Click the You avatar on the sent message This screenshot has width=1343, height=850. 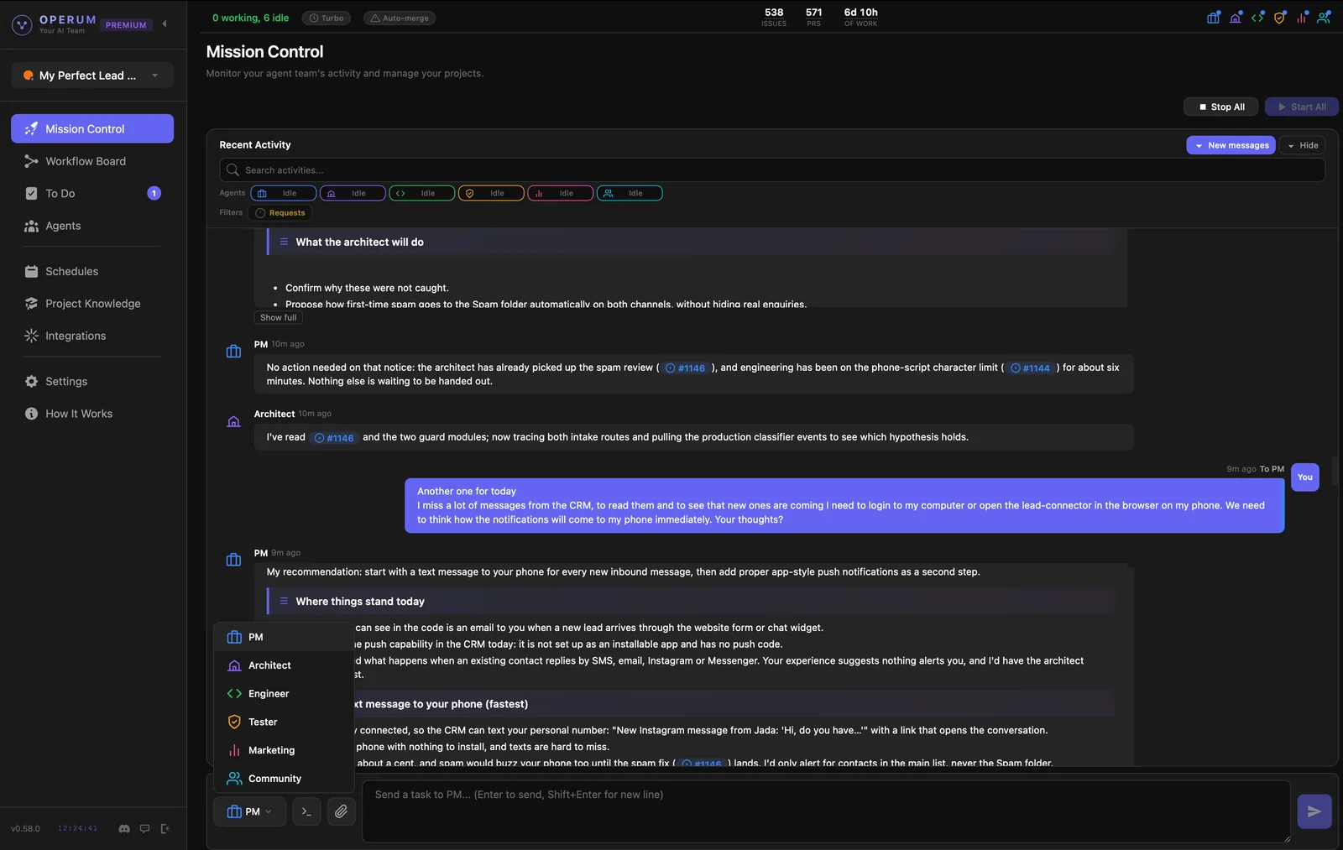pyautogui.click(x=1304, y=477)
